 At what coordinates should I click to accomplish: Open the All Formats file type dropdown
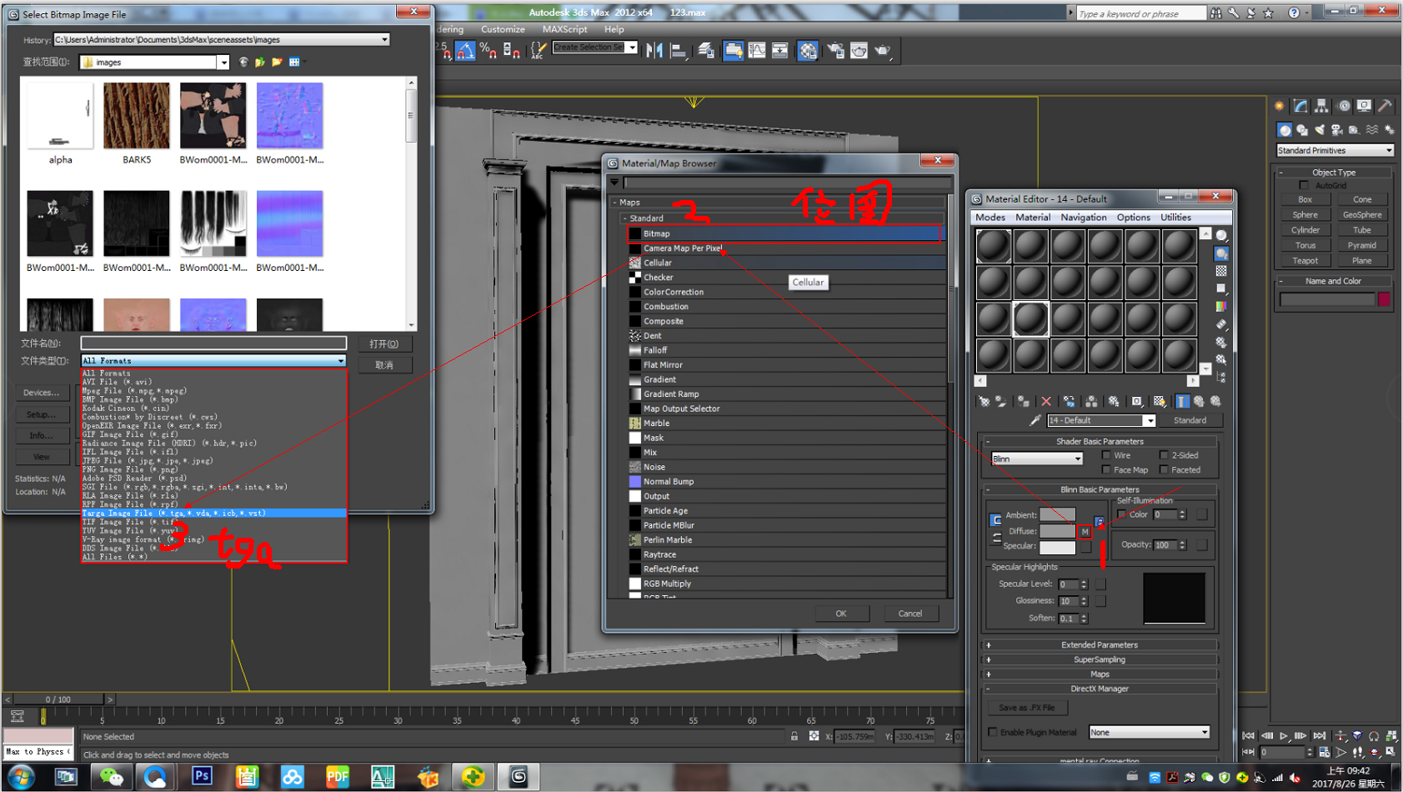pyautogui.click(x=213, y=361)
